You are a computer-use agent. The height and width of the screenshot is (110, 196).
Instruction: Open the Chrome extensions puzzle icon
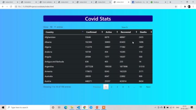(185, 7)
